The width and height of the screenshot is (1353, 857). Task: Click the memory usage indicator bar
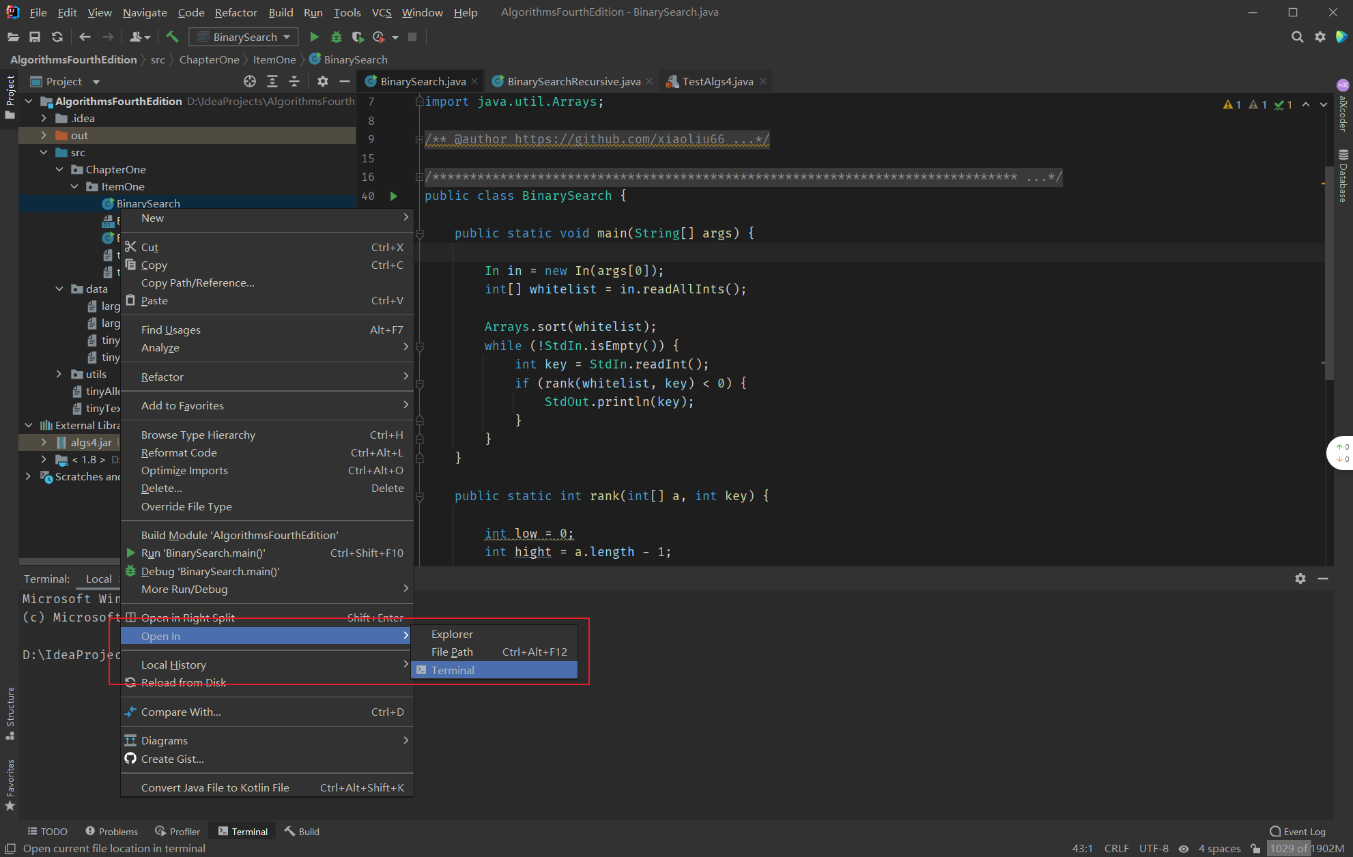[1306, 848]
